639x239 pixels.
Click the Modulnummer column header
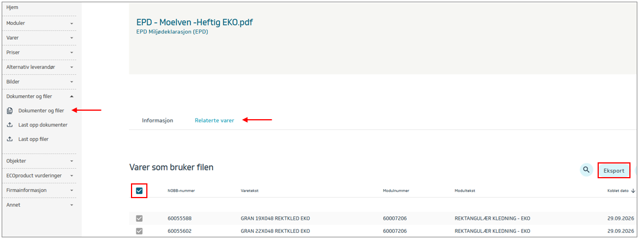pos(396,191)
